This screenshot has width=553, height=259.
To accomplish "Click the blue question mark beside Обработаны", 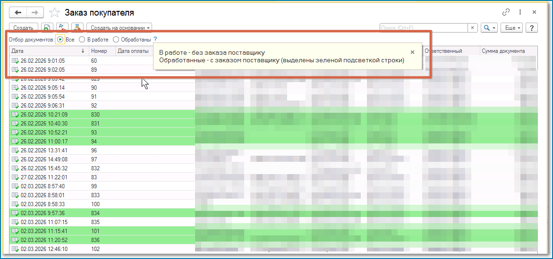I will point(155,40).
